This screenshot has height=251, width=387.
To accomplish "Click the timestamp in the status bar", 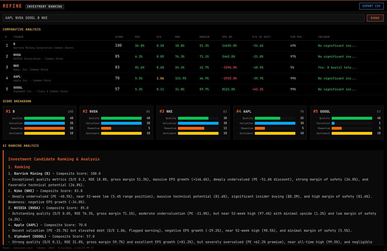I will [x=76, y=248].
